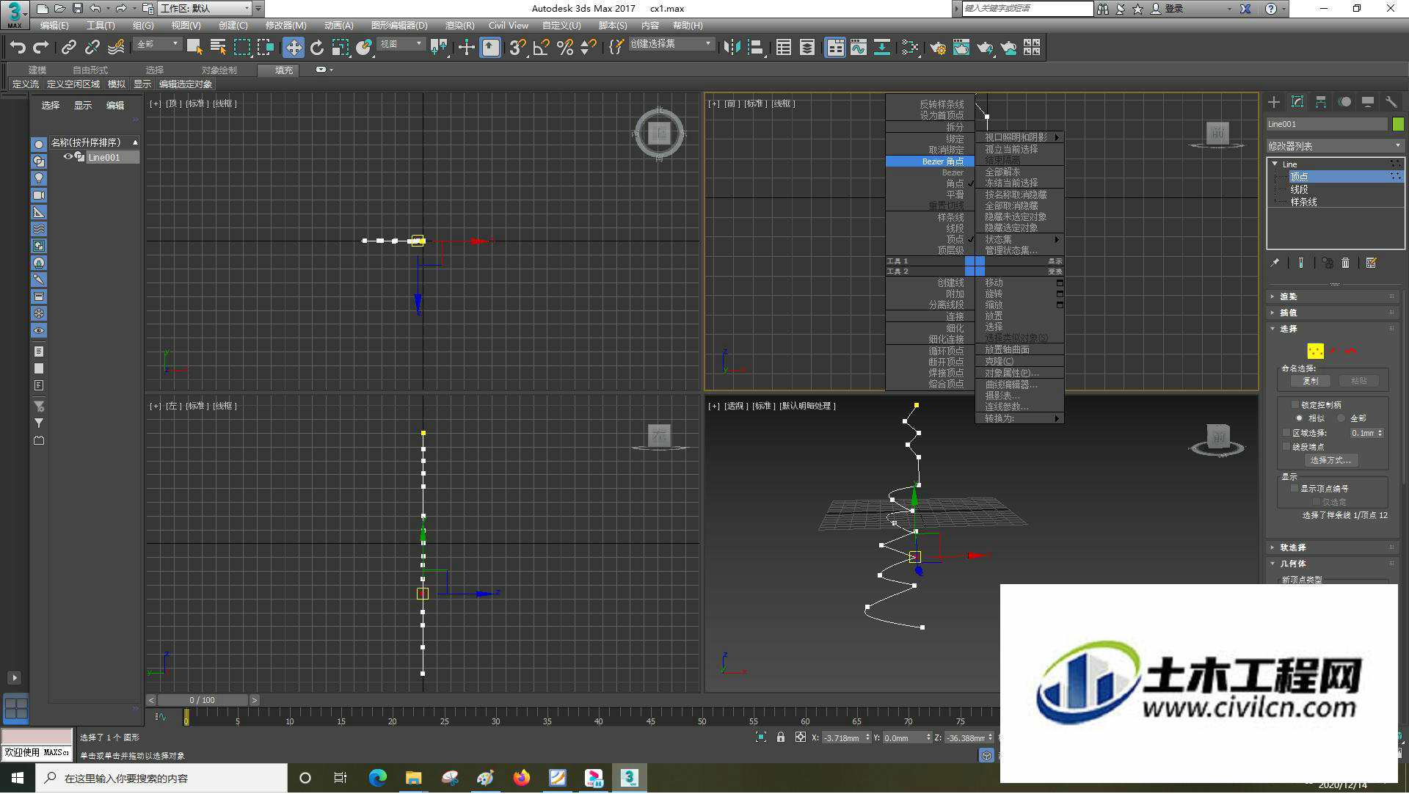Collapse the Line modifier stack tree
The width and height of the screenshot is (1409, 794).
1275,164
